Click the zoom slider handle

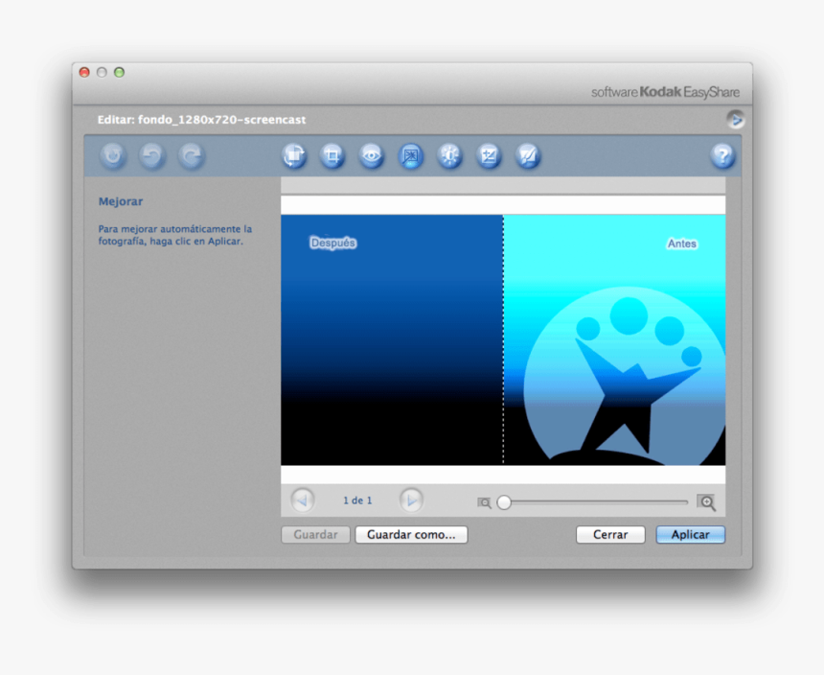pyautogui.click(x=504, y=502)
